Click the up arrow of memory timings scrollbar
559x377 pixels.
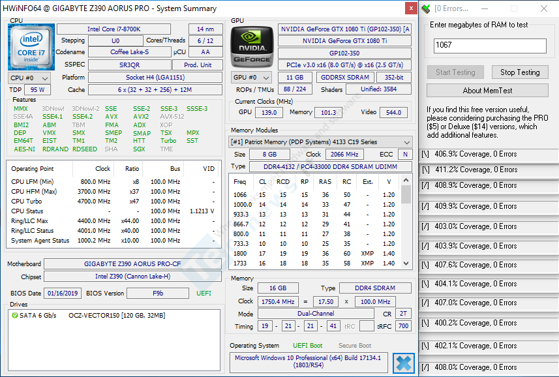pos(406,179)
